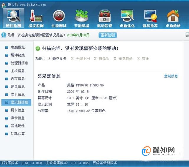Click resolution value 1440 x 900 32 位真彩色
189x167 pixels.
[x=86, y=111]
